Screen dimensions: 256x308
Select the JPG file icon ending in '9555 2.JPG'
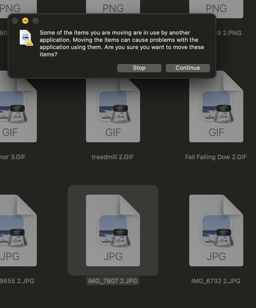[18, 230]
